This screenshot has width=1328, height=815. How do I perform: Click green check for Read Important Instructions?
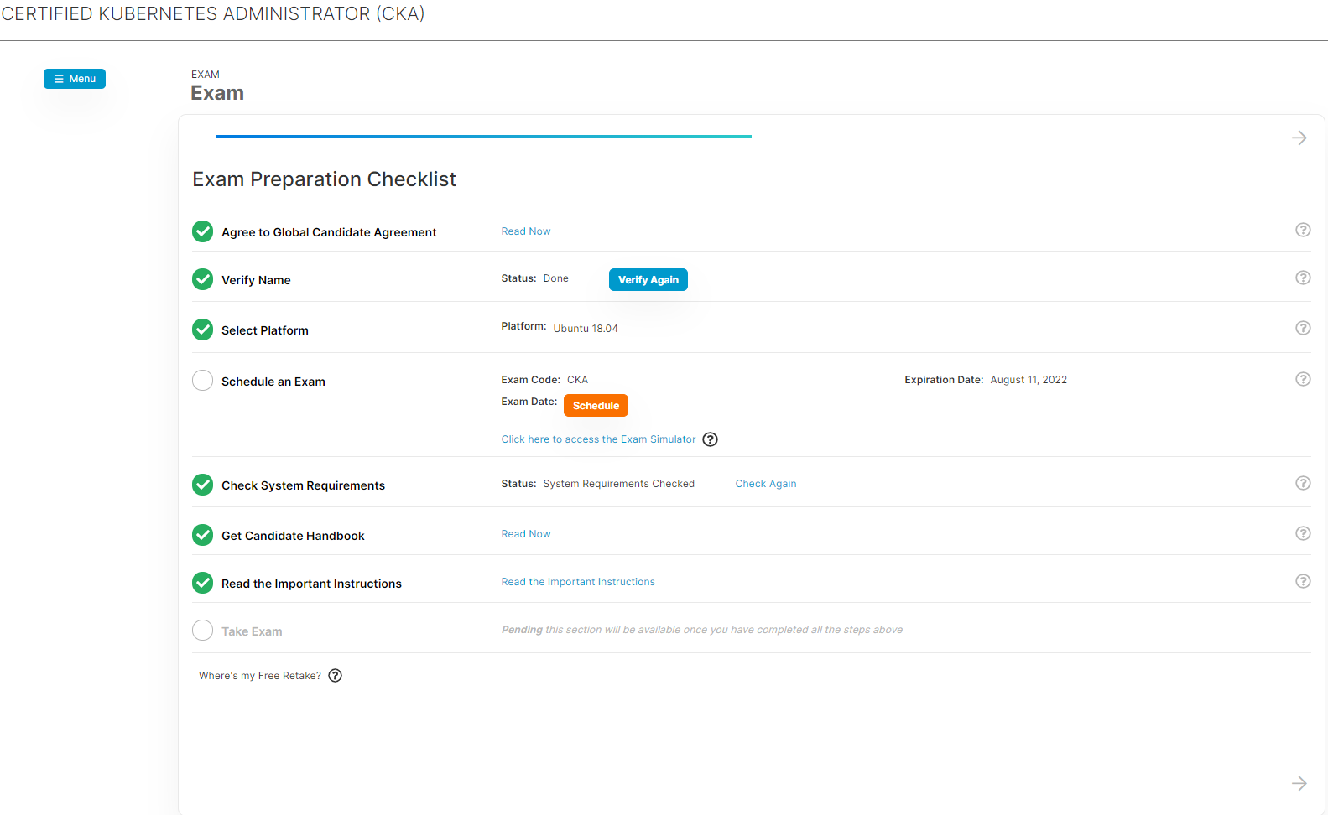202,583
